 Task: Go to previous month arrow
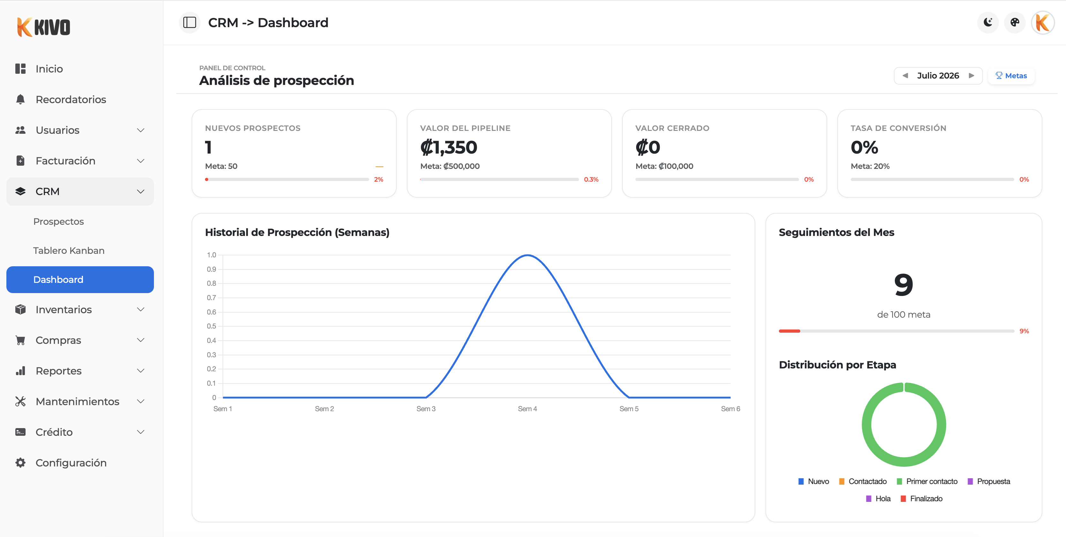[905, 76]
